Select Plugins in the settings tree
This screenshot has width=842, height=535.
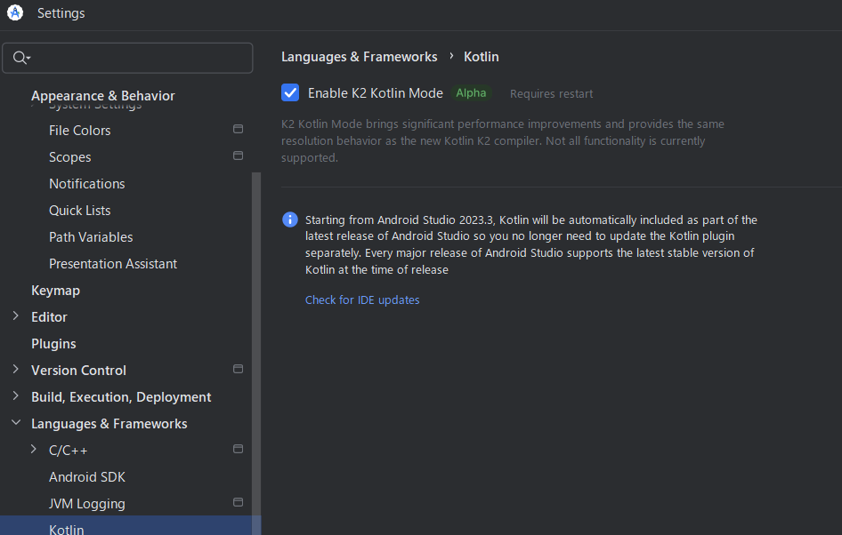pyautogui.click(x=53, y=344)
